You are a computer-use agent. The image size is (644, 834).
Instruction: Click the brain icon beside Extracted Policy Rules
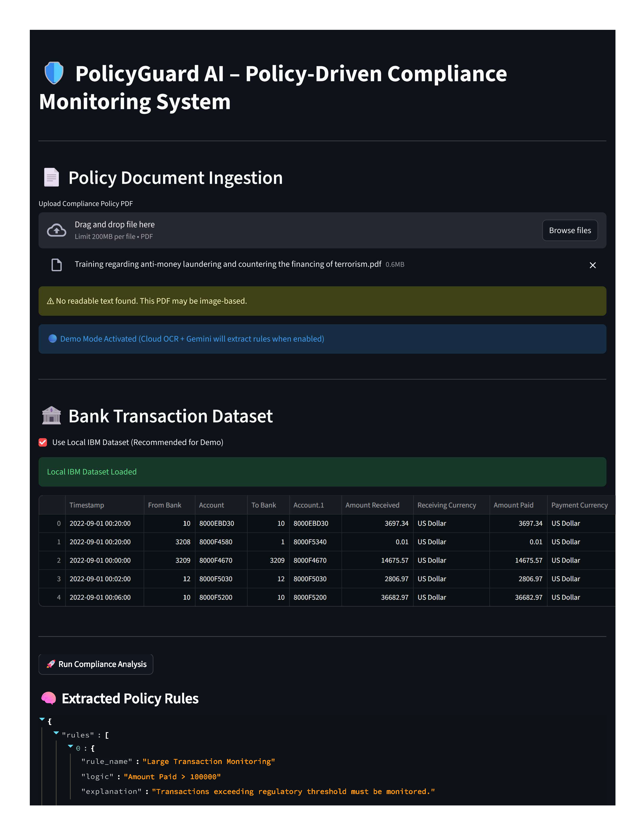48,698
